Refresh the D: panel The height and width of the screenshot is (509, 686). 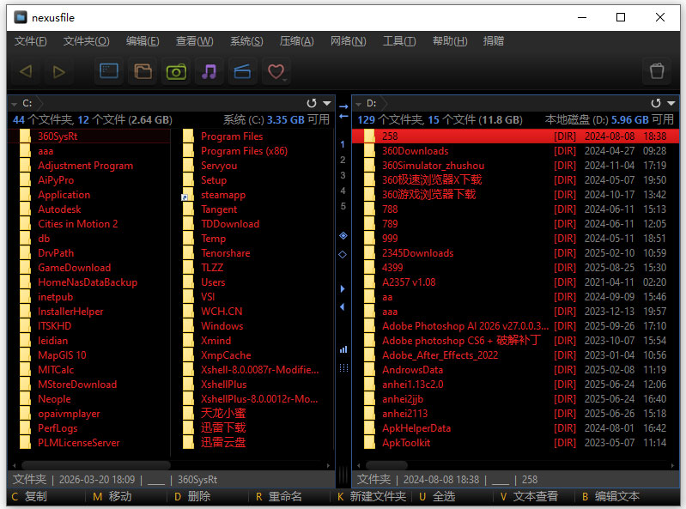coord(656,103)
